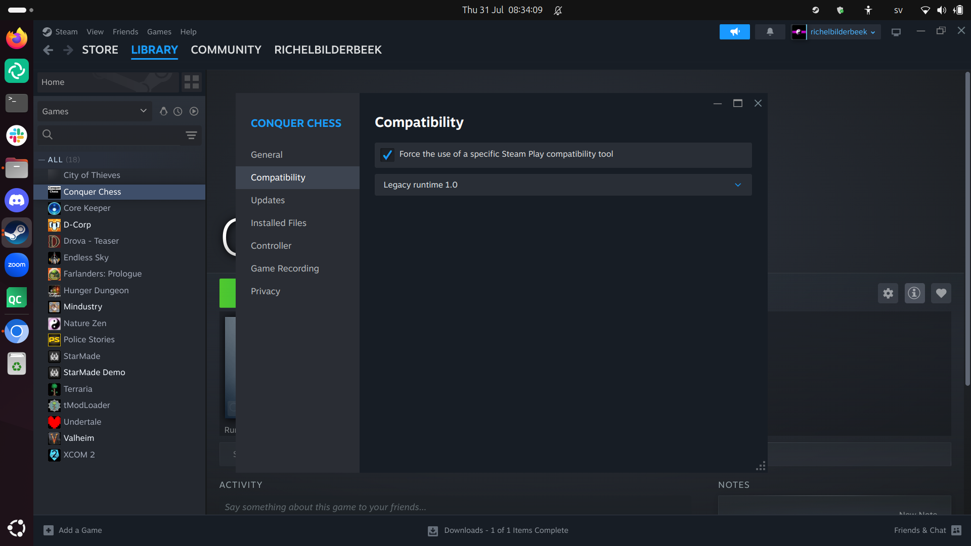This screenshot has height=546, width=971.
Task: Select Hunger Dungeon in library
Action: point(119,291)
